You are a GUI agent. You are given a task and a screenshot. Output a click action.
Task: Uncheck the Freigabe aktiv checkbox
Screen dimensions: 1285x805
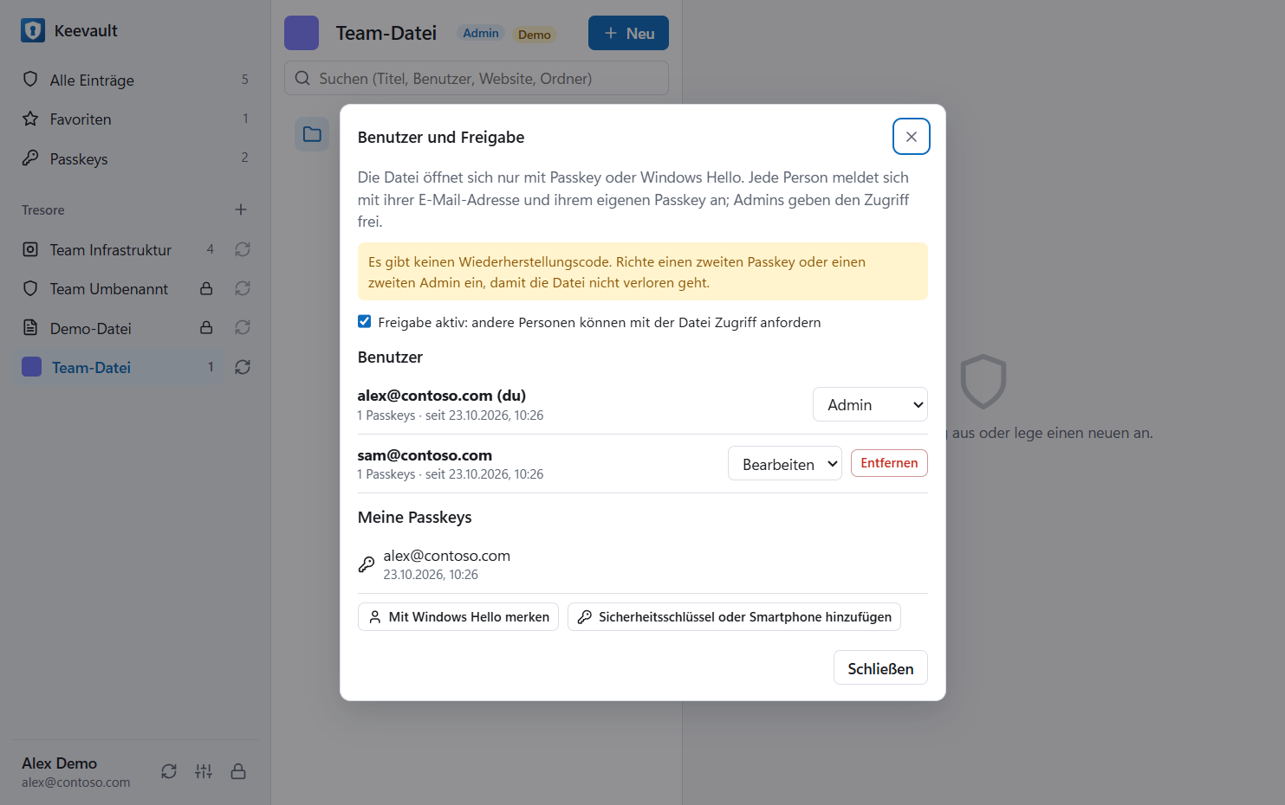click(365, 321)
